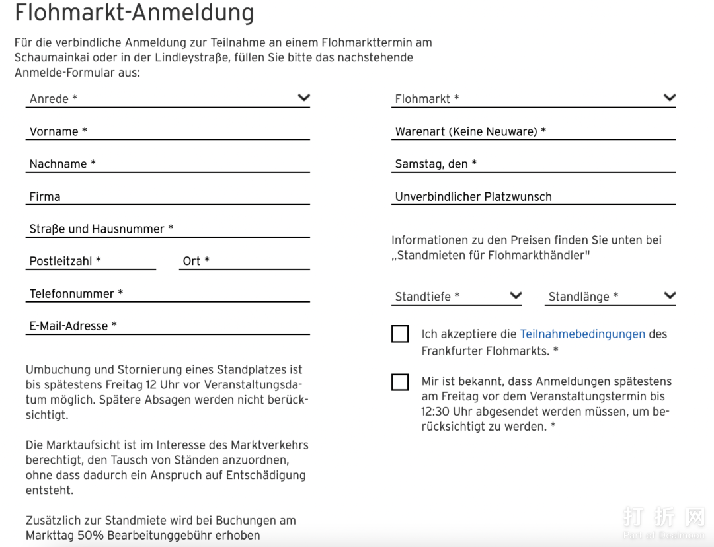714x547 pixels.
Task: Click into the E-Mail-Adresse field
Action: (168, 326)
